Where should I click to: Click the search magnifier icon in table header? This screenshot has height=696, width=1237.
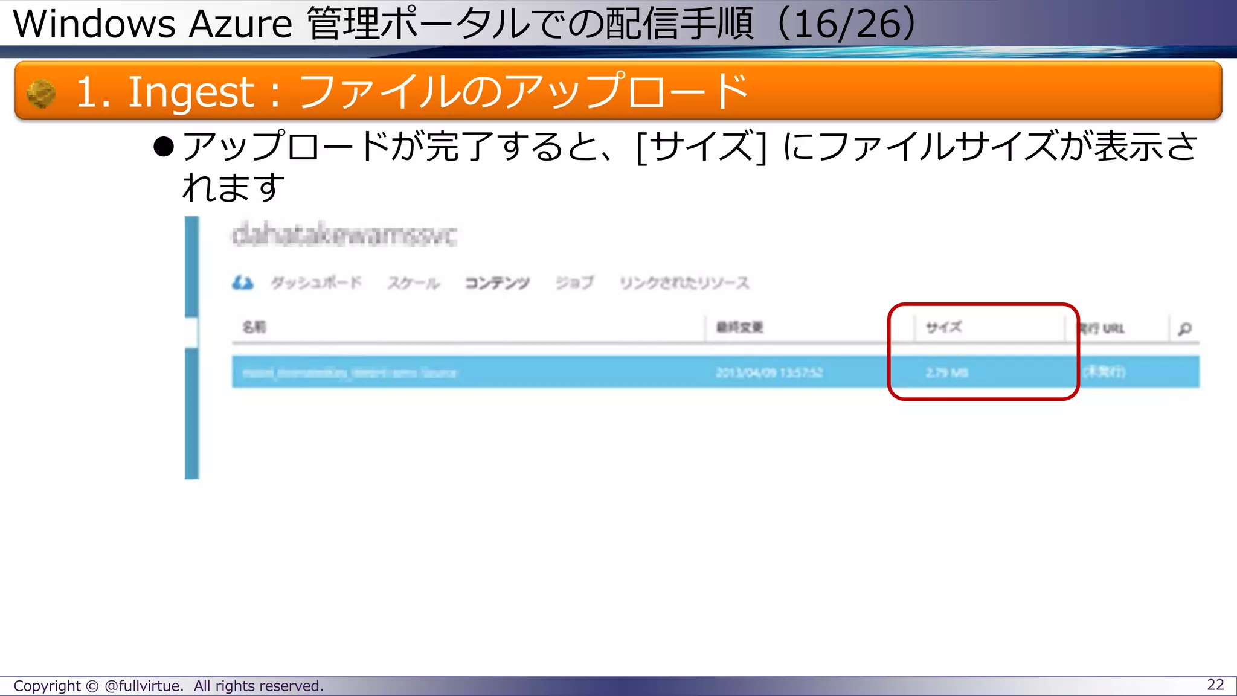(x=1184, y=328)
